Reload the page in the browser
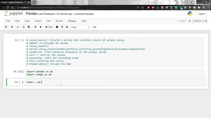Image resolution: width=211 pixels, height=118 pixels. tap(8, 8)
